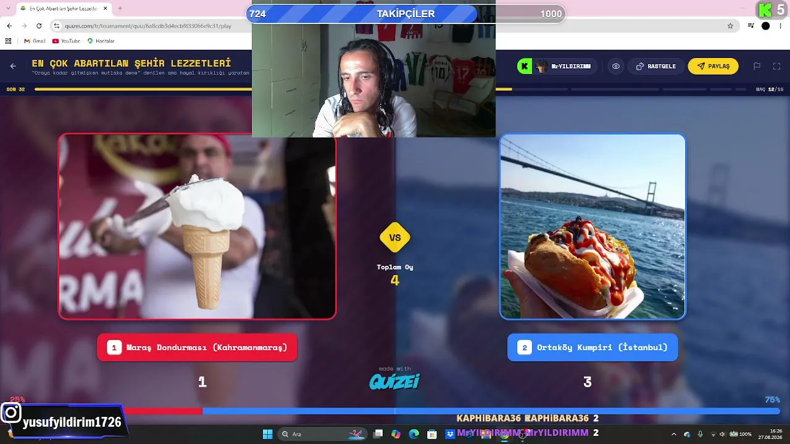Screen dimensions: 790x444
Task: Click the browser back arrow
Action: point(9,26)
